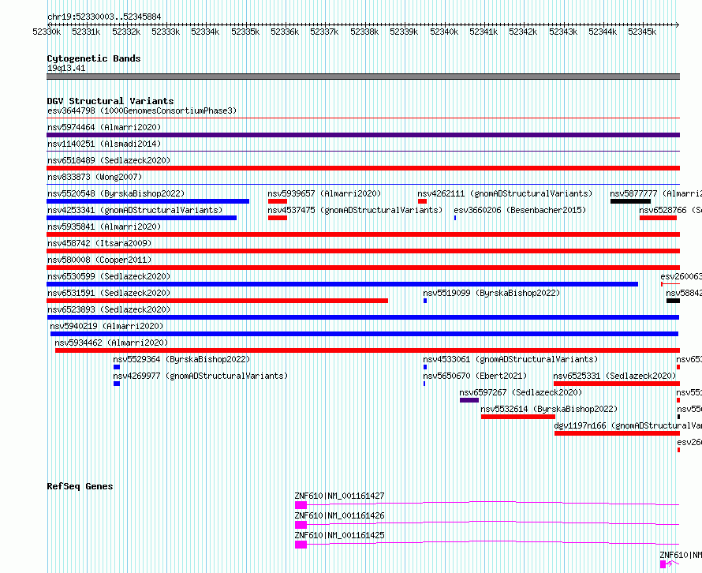This screenshot has height=573, width=702.
Task: Click the DGV Structural Variants track title
Action: pyautogui.click(x=110, y=101)
